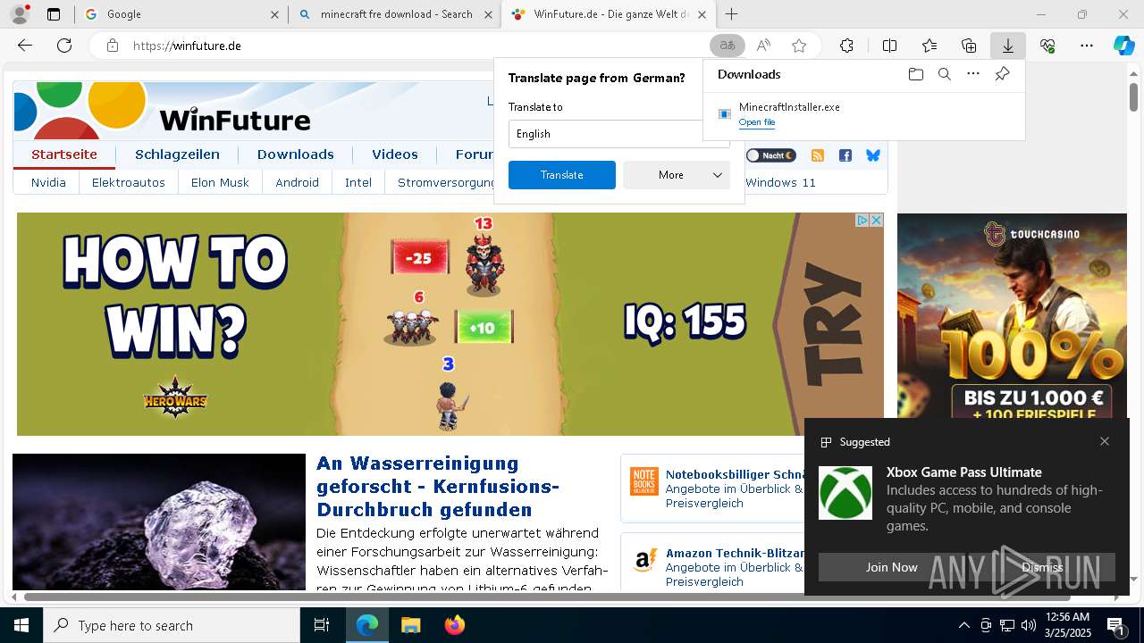
Task: Add this page to favorites star
Action: point(799,46)
